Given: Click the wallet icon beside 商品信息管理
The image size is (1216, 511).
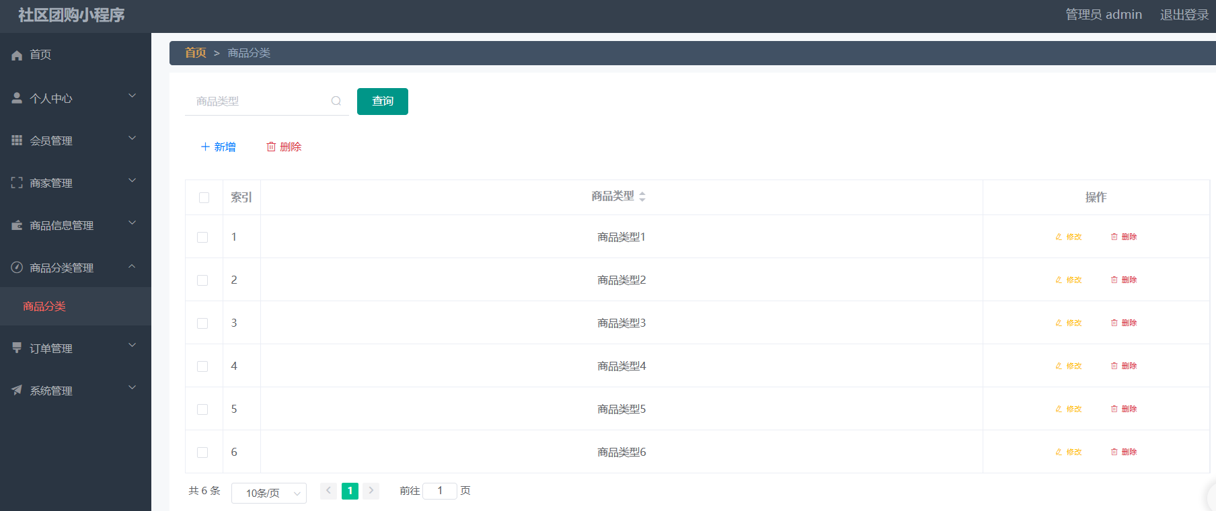Looking at the screenshot, I should click(x=17, y=225).
